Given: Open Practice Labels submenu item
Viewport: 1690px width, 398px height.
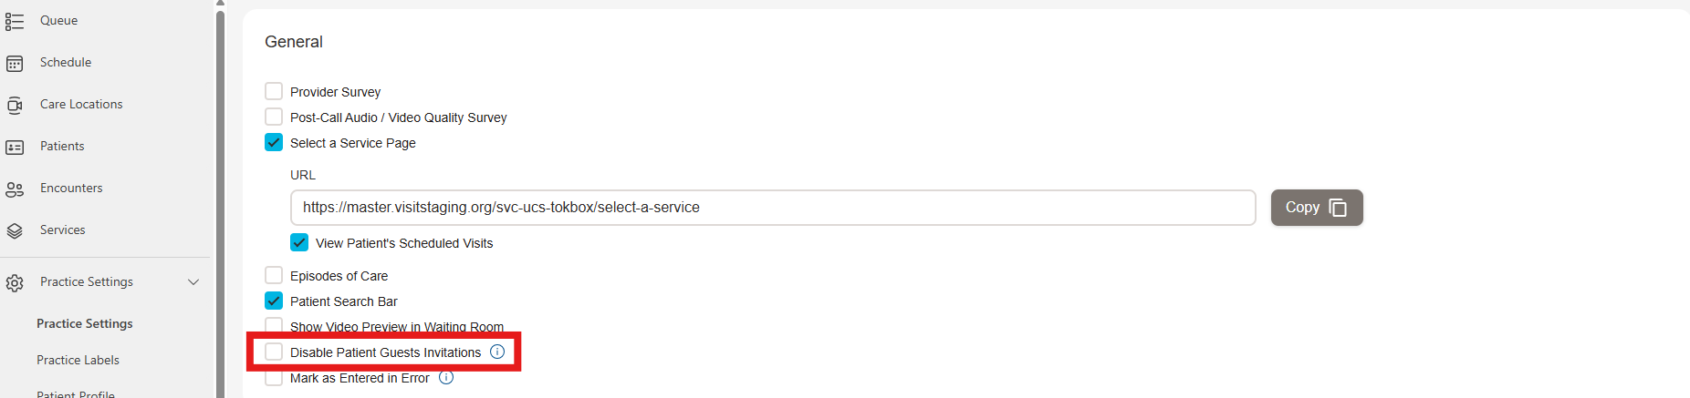Looking at the screenshot, I should coord(78,360).
